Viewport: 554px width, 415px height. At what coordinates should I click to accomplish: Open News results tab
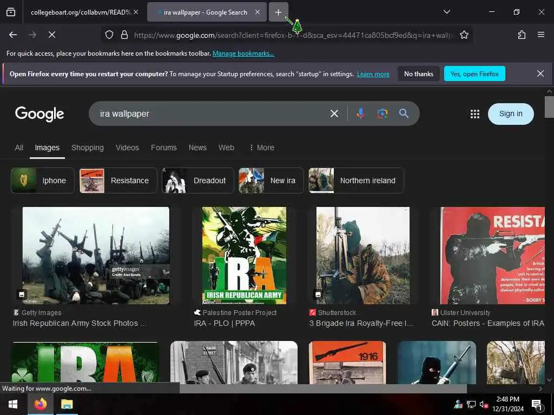(197, 148)
